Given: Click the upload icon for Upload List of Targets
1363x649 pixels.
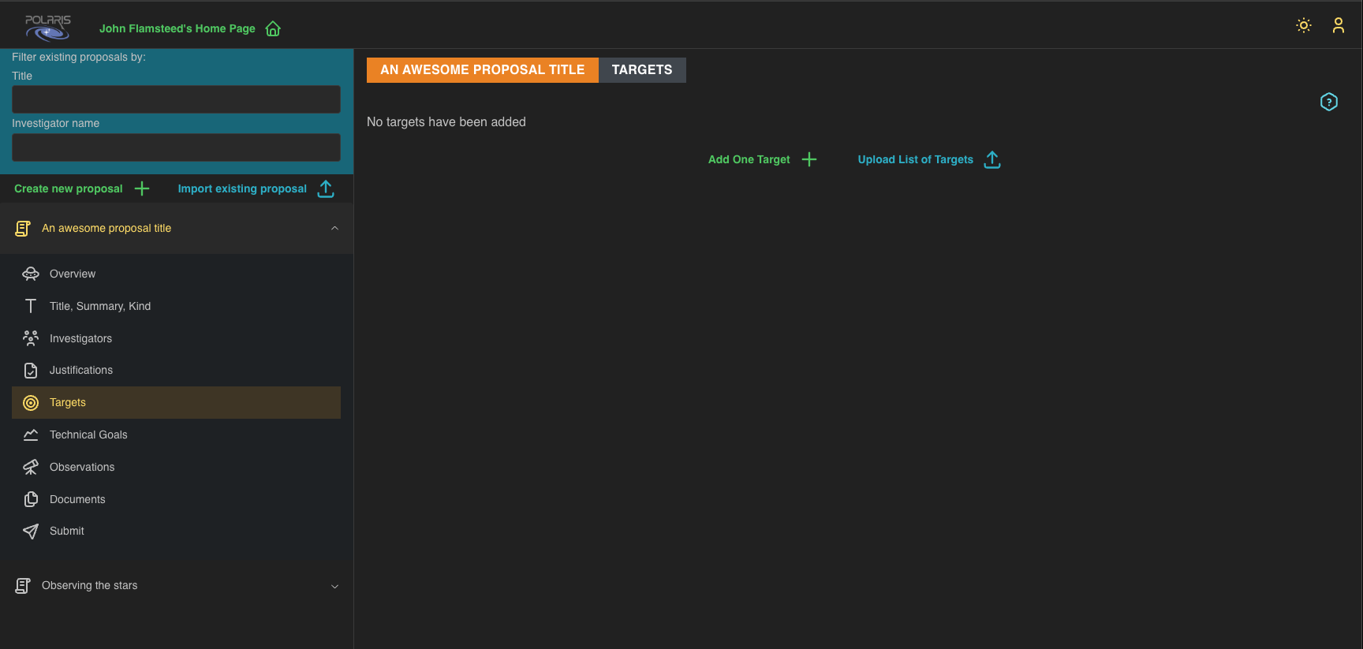Looking at the screenshot, I should 991,159.
